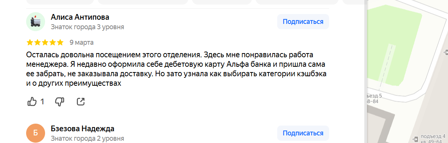Screen dimensions: 448x143
Task: Like Алиса Антипова's review with thumbs up
Action: tap(32, 102)
